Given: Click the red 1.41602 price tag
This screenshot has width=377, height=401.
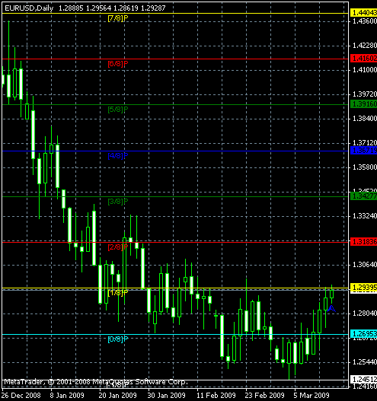Looking at the screenshot, I should click(x=363, y=59).
